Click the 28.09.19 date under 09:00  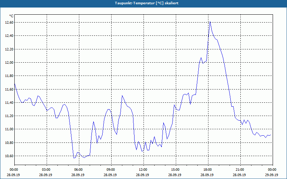110,175
